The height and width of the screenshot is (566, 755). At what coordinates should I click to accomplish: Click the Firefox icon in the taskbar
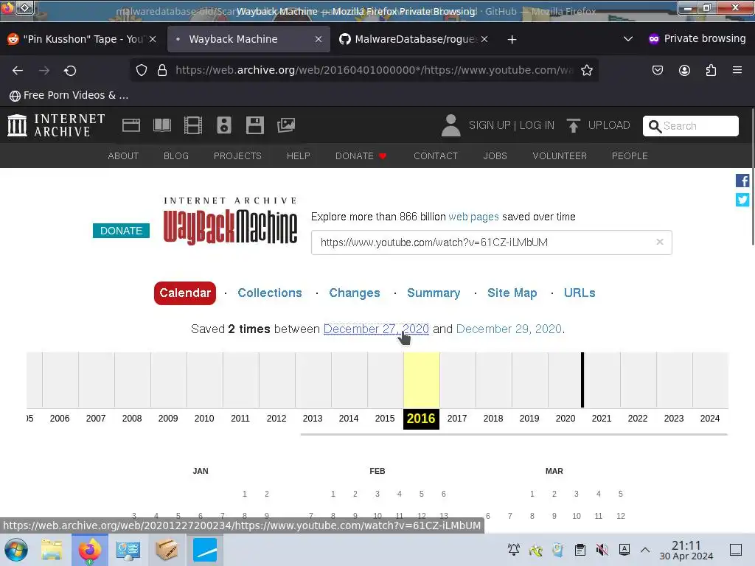89,550
